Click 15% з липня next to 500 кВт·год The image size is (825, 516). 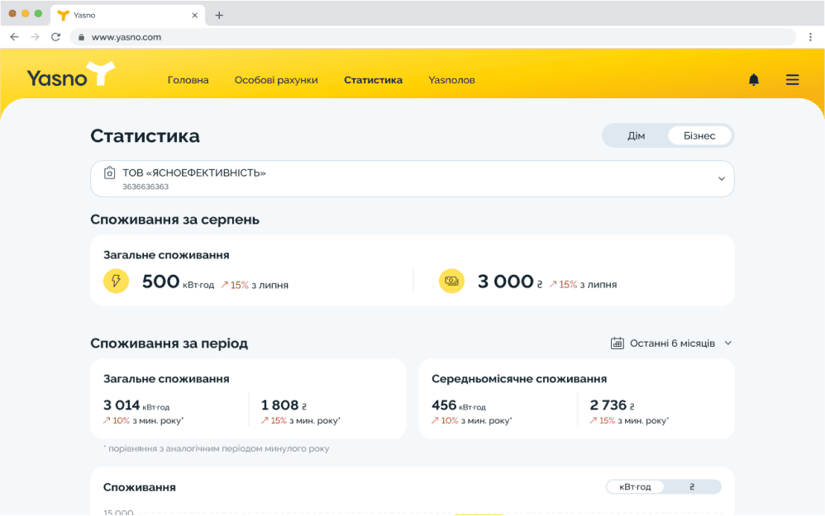(x=255, y=286)
